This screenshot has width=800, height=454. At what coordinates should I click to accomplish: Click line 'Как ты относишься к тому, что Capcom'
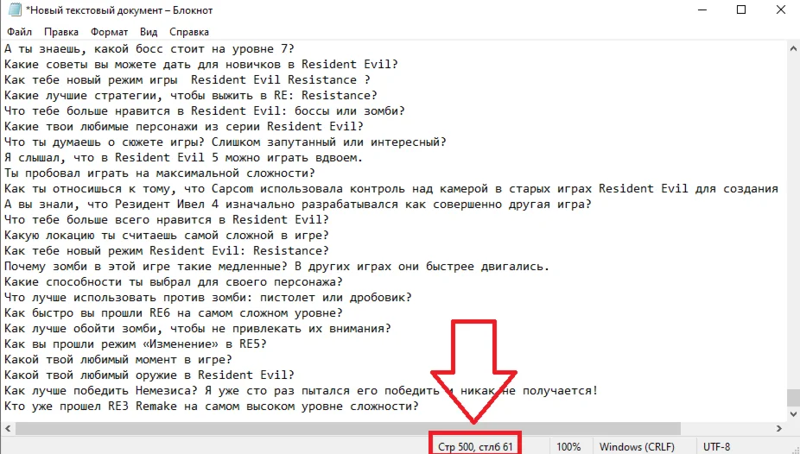click(x=391, y=188)
